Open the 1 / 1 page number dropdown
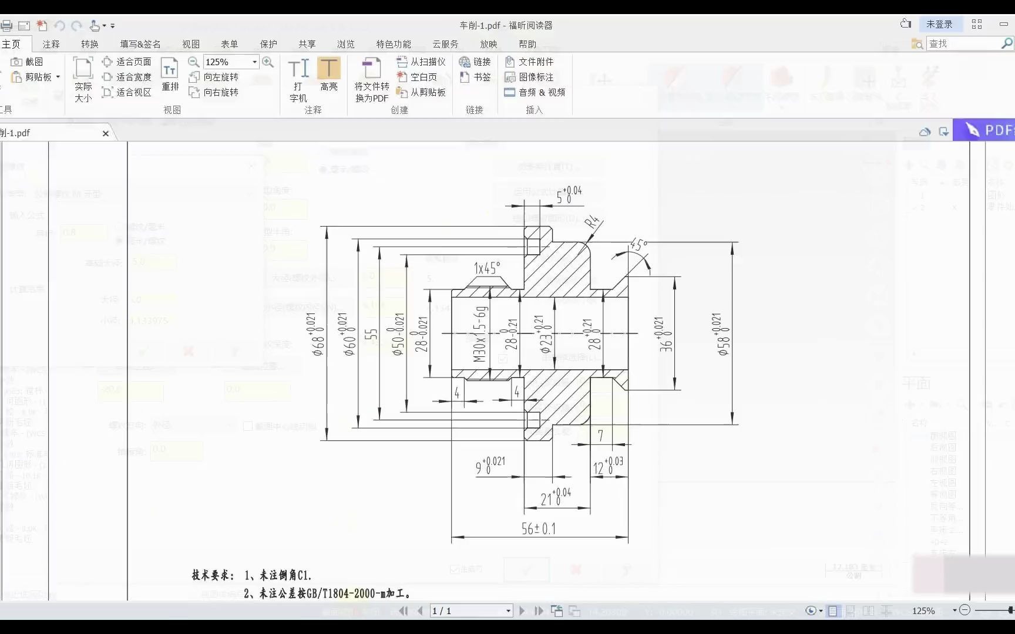The height and width of the screenshot is (634, 1015). [508, 611]
